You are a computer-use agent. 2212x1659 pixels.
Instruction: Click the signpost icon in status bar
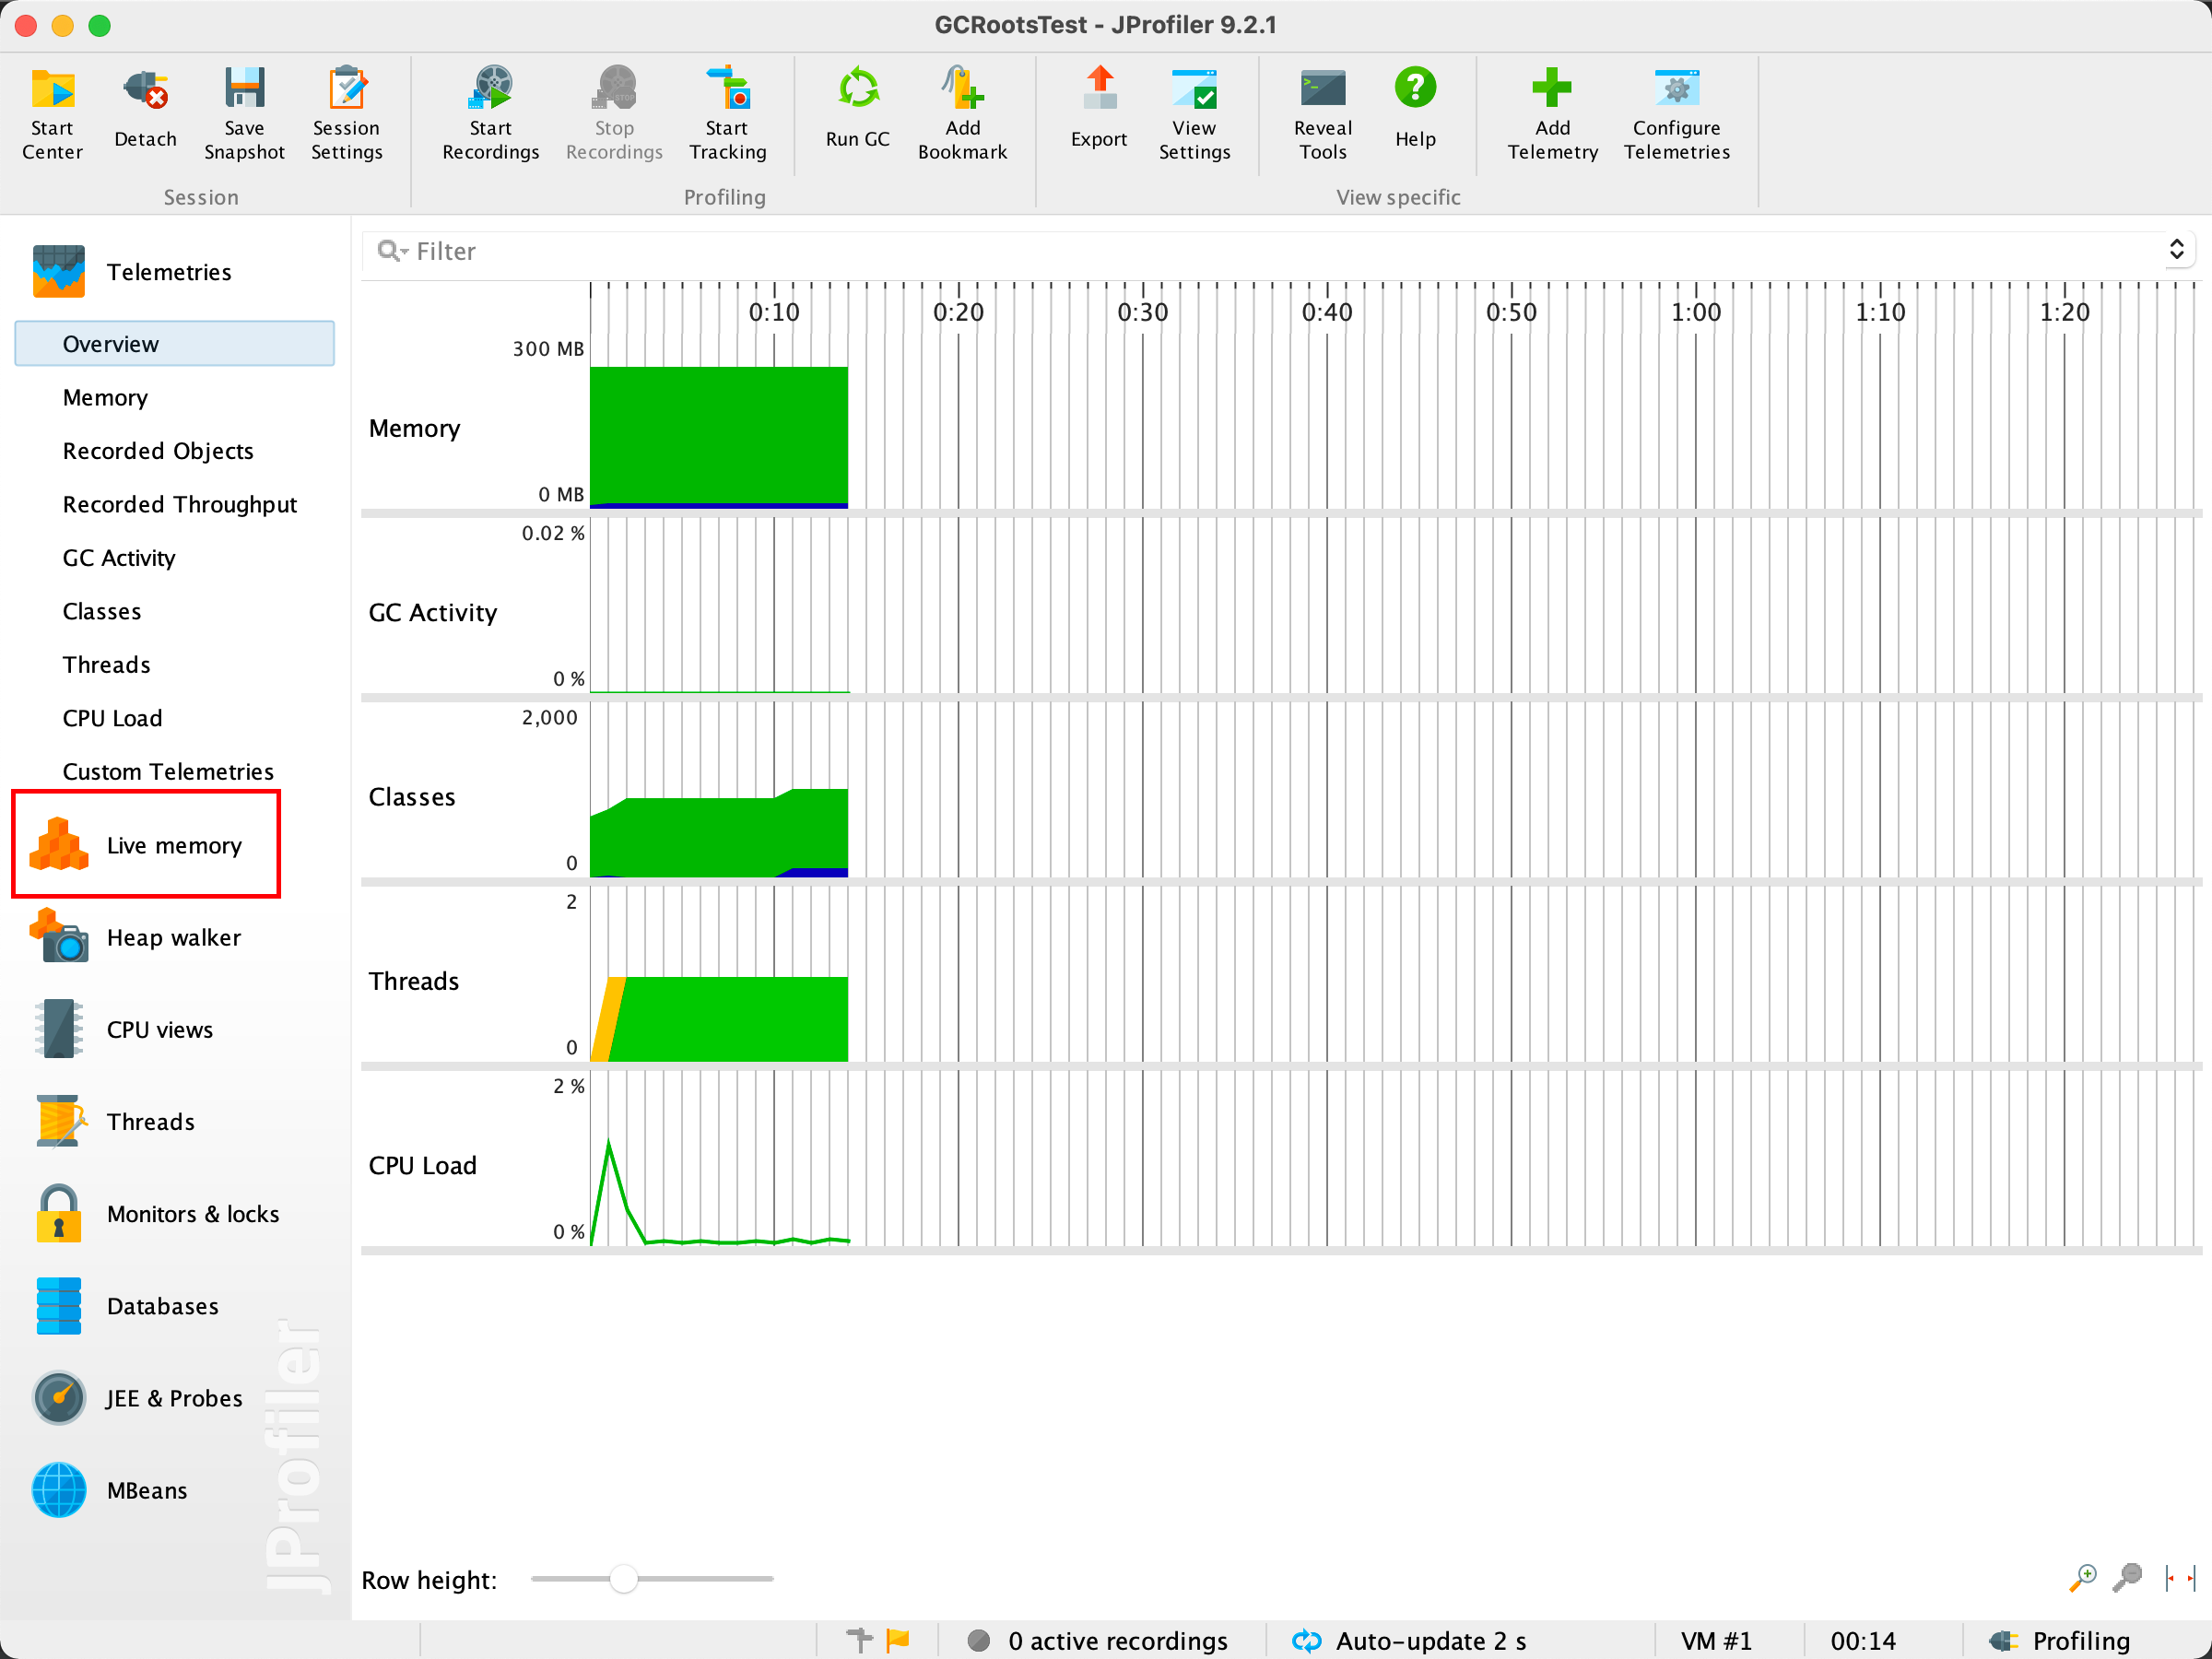click(x=859, y=1640)
